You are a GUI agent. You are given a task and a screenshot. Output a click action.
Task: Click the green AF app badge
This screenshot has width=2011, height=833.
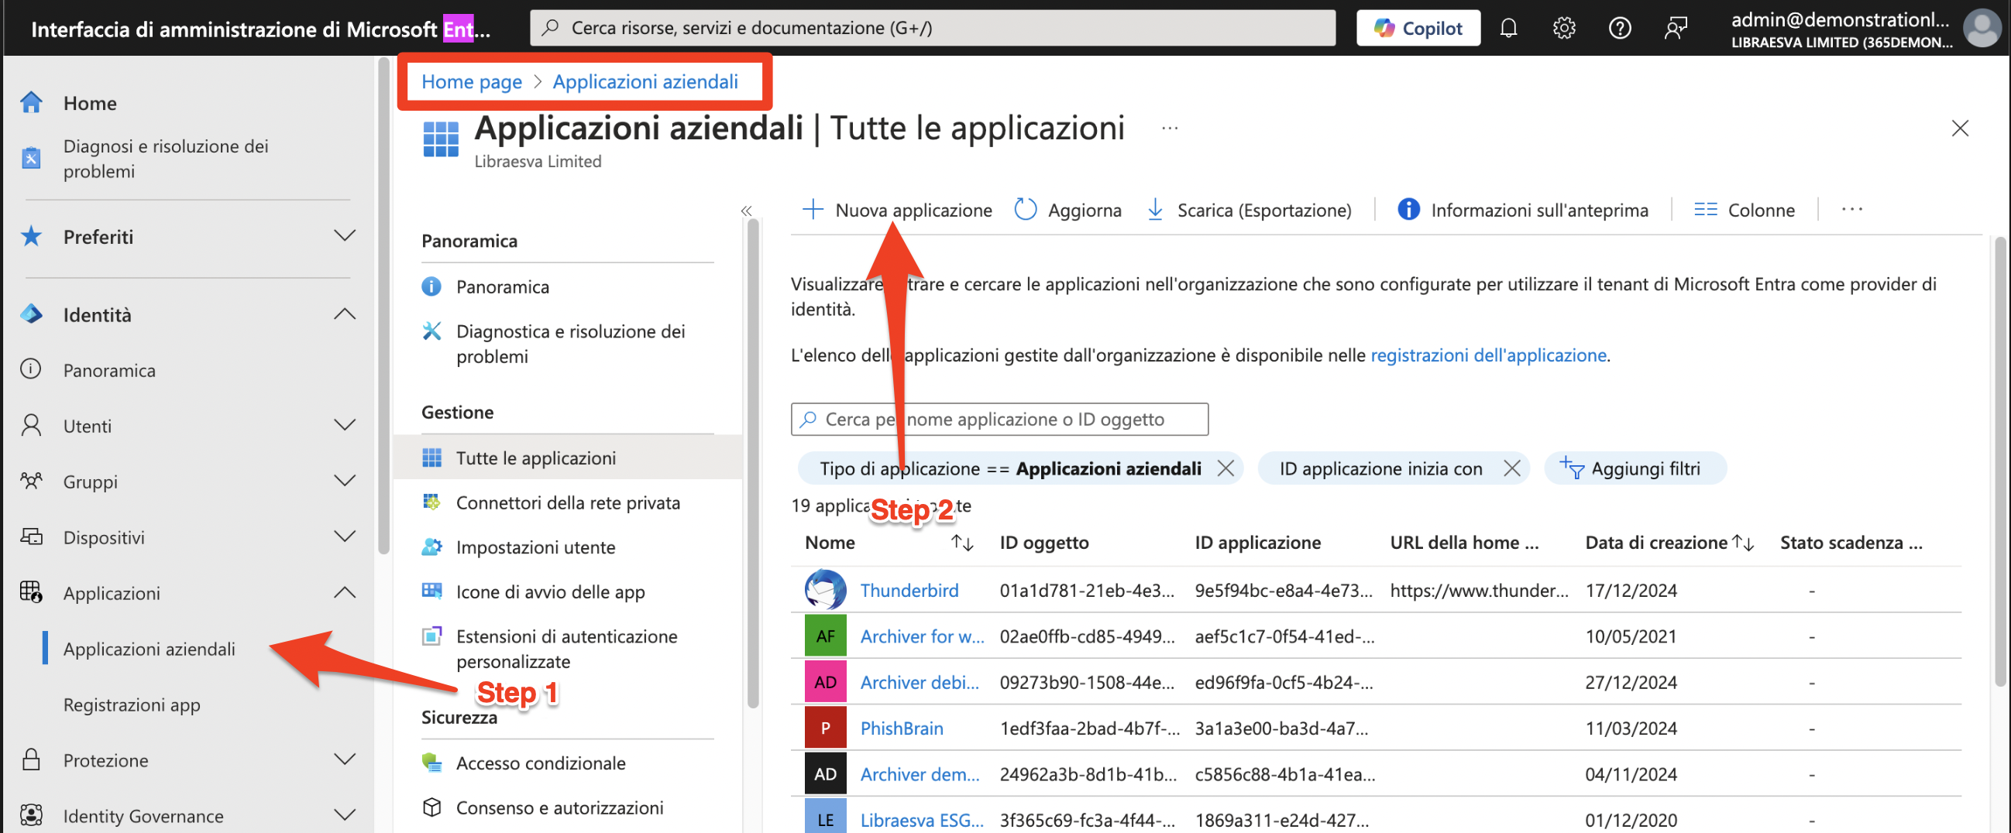tap(825, 636)
